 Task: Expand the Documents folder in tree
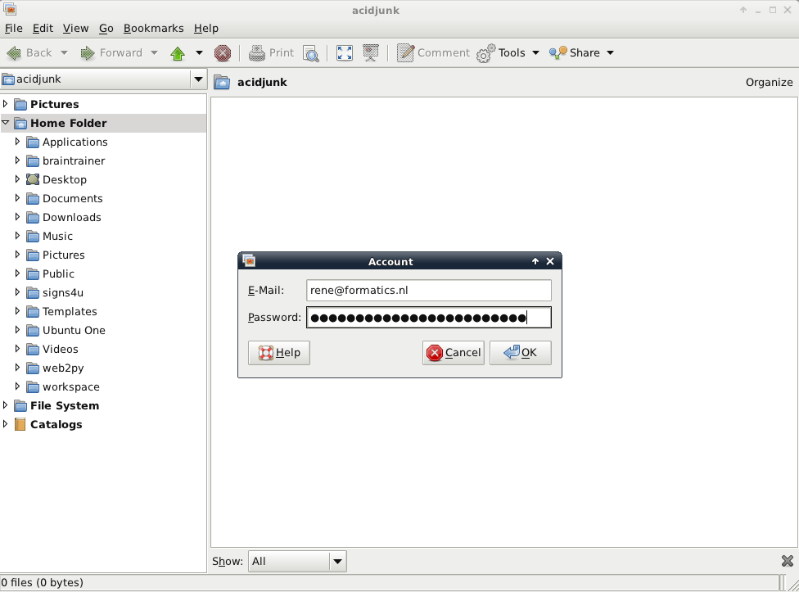(x=17, y=198)
